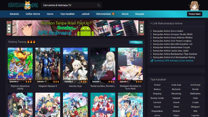This screenshot has width=208, height=117.
Task: Select the Cewek character type
Action: click(x=176, y=102)
